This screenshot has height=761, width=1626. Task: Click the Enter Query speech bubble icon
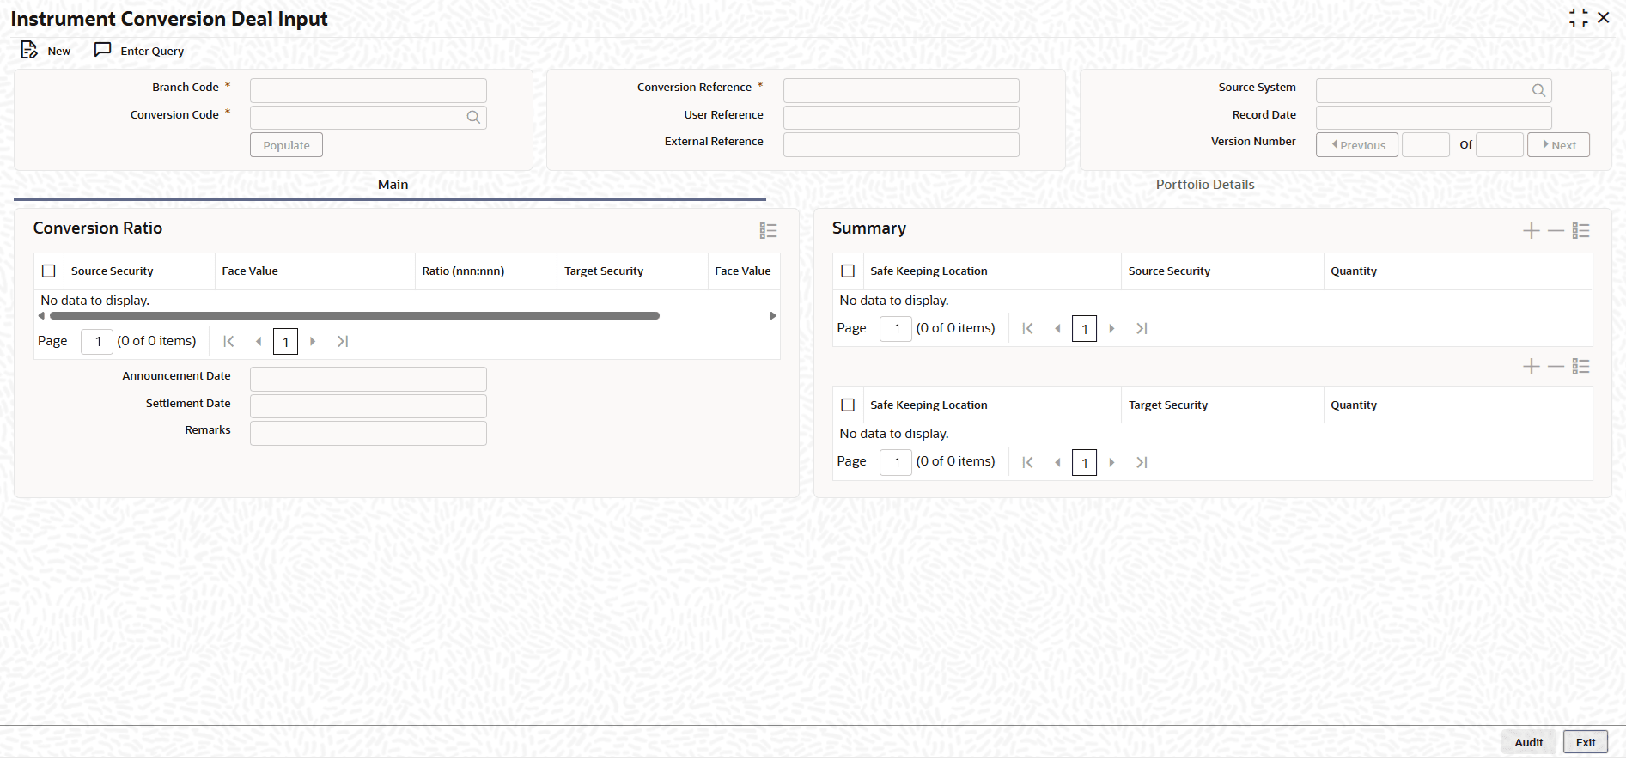pyautogui.click(x=102, y=50)
